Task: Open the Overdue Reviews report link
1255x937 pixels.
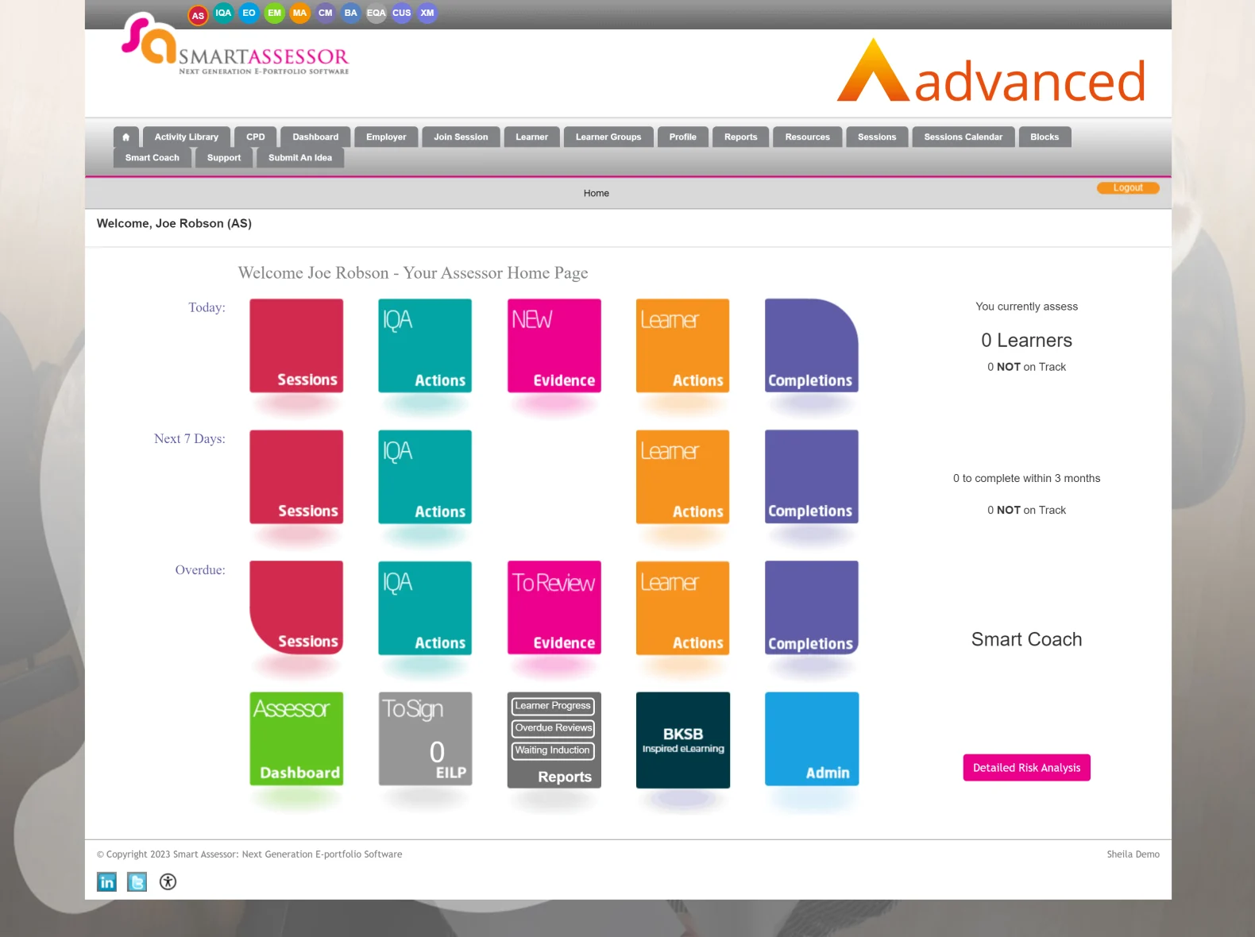Action: [x=554, y=728]
